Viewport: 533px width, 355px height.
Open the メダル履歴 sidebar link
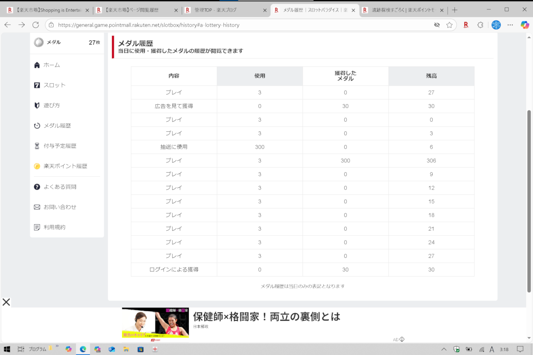click(x=57, y=126)
